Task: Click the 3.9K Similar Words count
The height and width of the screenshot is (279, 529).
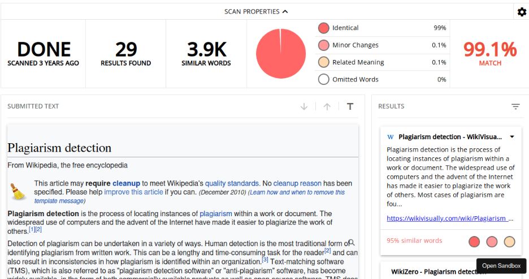Action: coord(206,54)
